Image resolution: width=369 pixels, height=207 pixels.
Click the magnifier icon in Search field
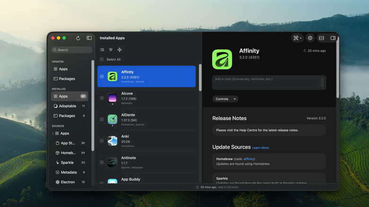point(54,50)
